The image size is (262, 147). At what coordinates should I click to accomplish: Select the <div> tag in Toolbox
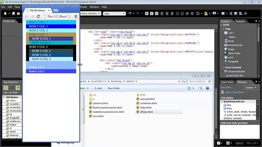pos(231,33)
